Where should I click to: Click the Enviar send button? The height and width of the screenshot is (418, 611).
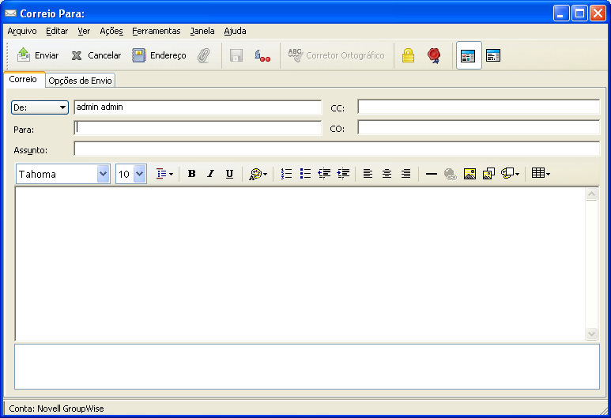coord(38,55)
